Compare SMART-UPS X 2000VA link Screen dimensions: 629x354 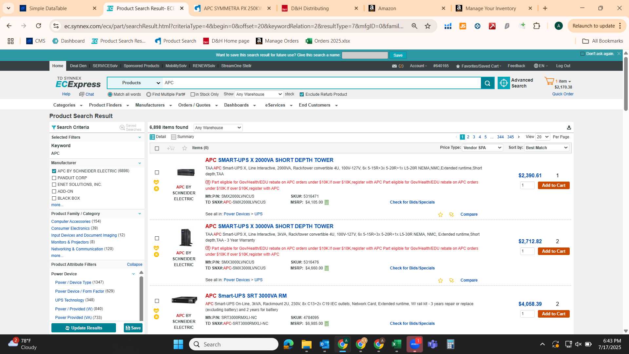click(x=469, y=214)
